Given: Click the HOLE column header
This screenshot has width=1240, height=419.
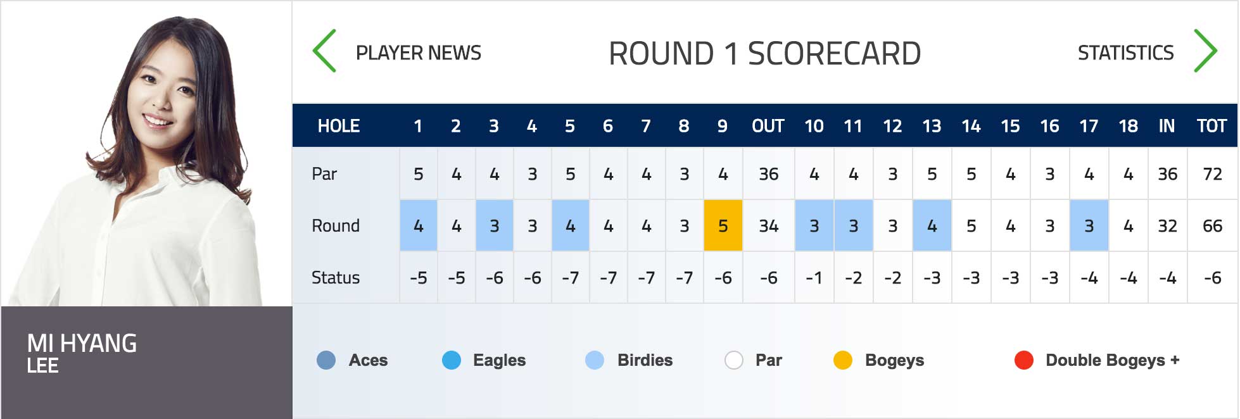Looking at the screenshot, I should tap(339, 126).
